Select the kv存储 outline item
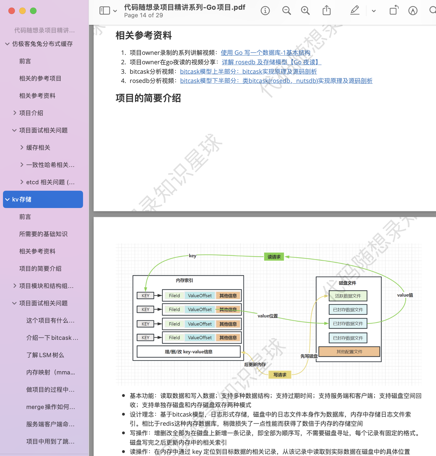 [x=43, y=199]
